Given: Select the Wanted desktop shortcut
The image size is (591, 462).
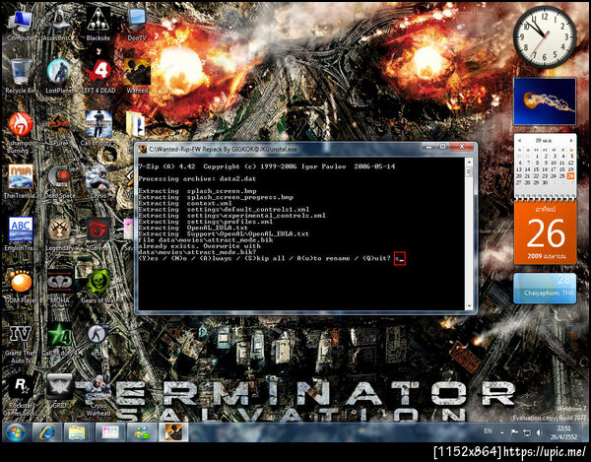Looking at the screenshot, I should pos(137,76).
